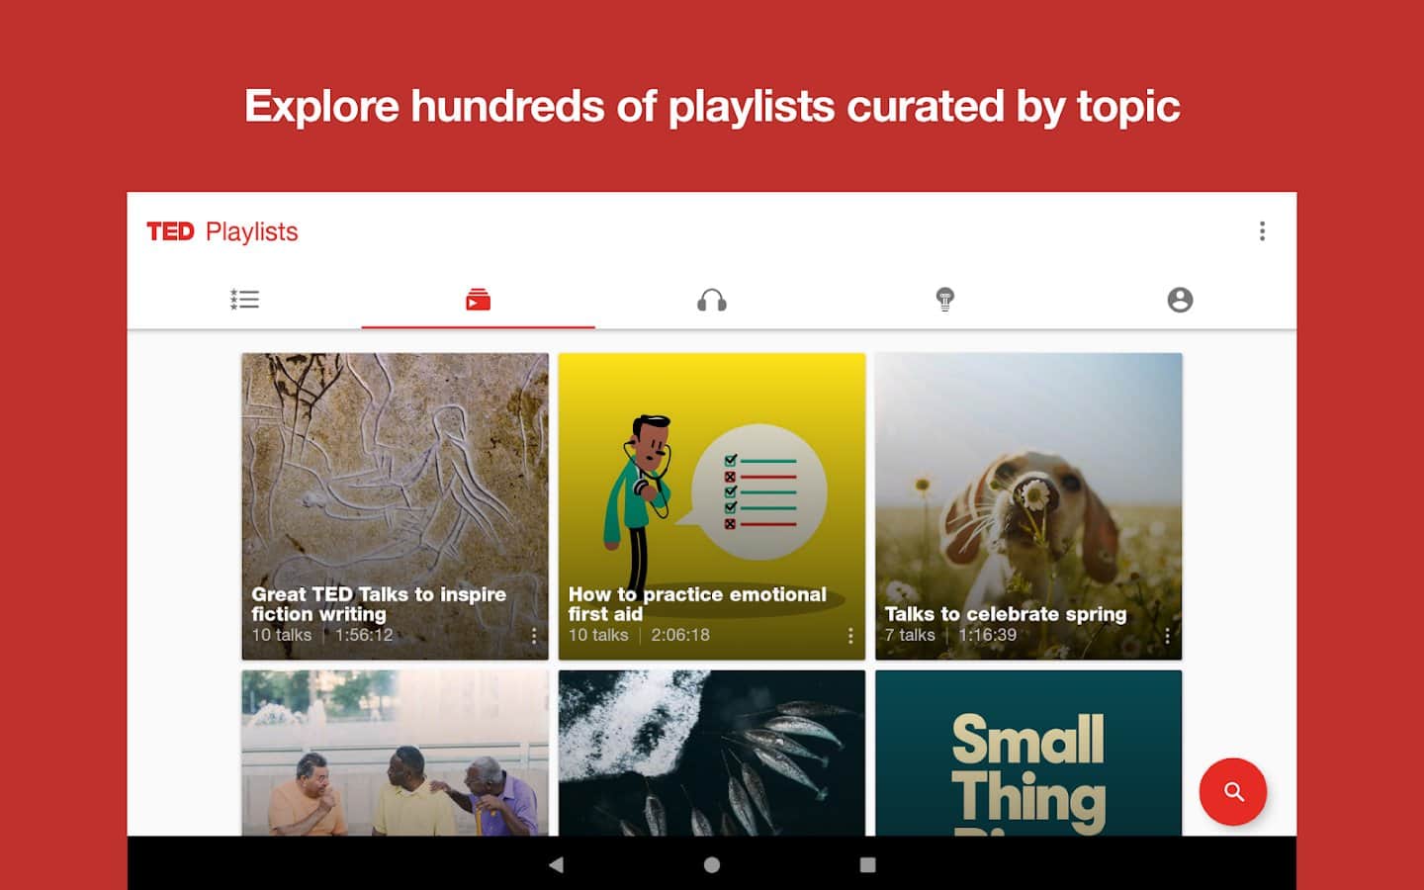Open the playlist with fish image
The width and height of the screenshot is (1424, 890).
[711, 754]
